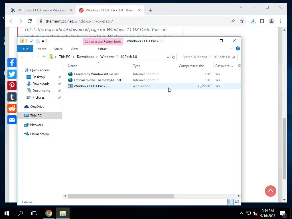
Task: Click Explorer help question mark icon
Action: click(x=238, y=48)
